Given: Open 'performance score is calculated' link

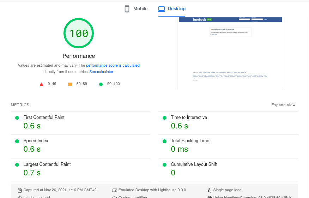Looking at the screenshot, I should click(x=113, y=65).
